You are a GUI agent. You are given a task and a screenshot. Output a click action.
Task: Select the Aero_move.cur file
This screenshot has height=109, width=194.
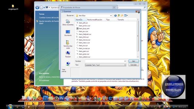(83, 40)
